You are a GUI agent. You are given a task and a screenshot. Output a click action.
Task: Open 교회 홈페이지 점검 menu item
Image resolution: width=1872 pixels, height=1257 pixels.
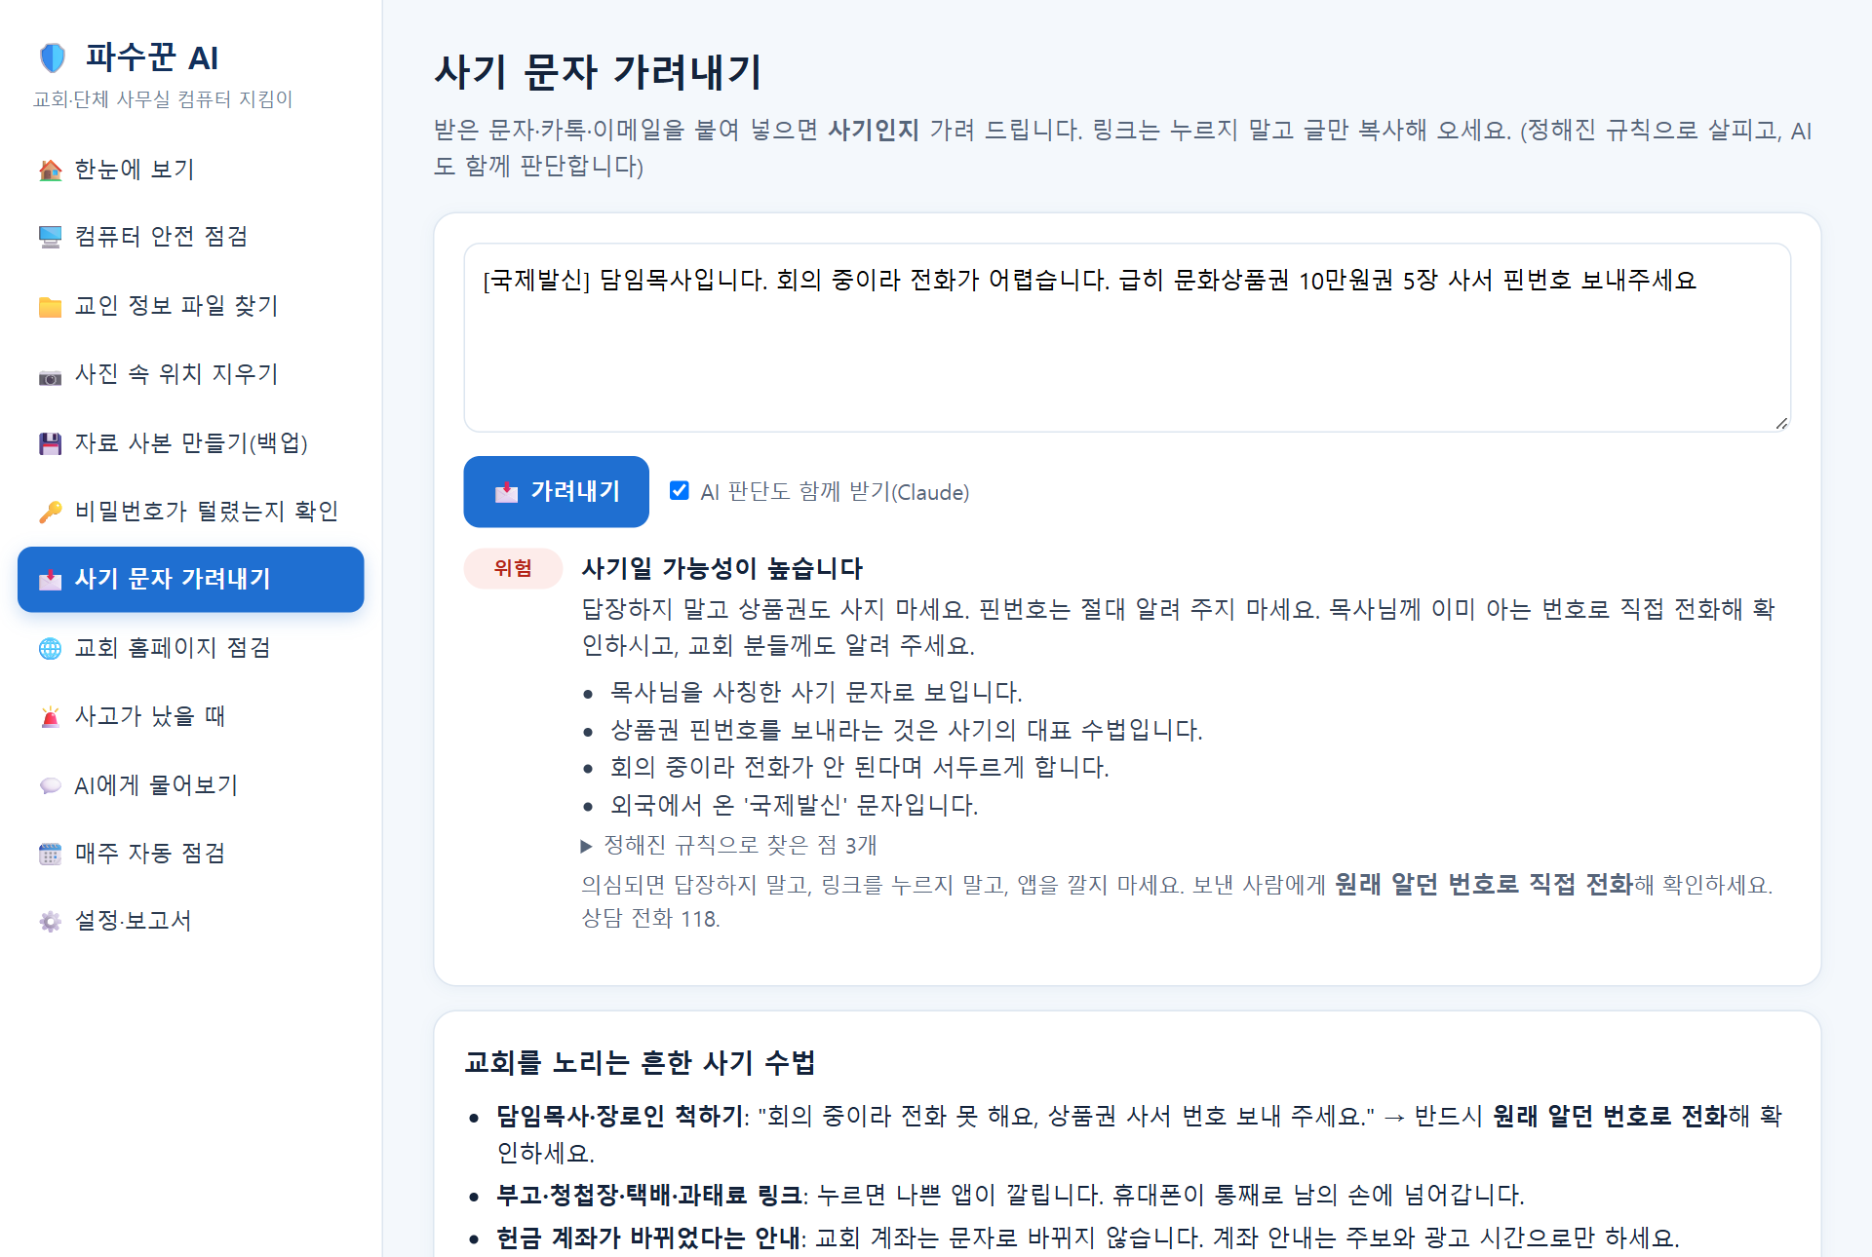191,648
